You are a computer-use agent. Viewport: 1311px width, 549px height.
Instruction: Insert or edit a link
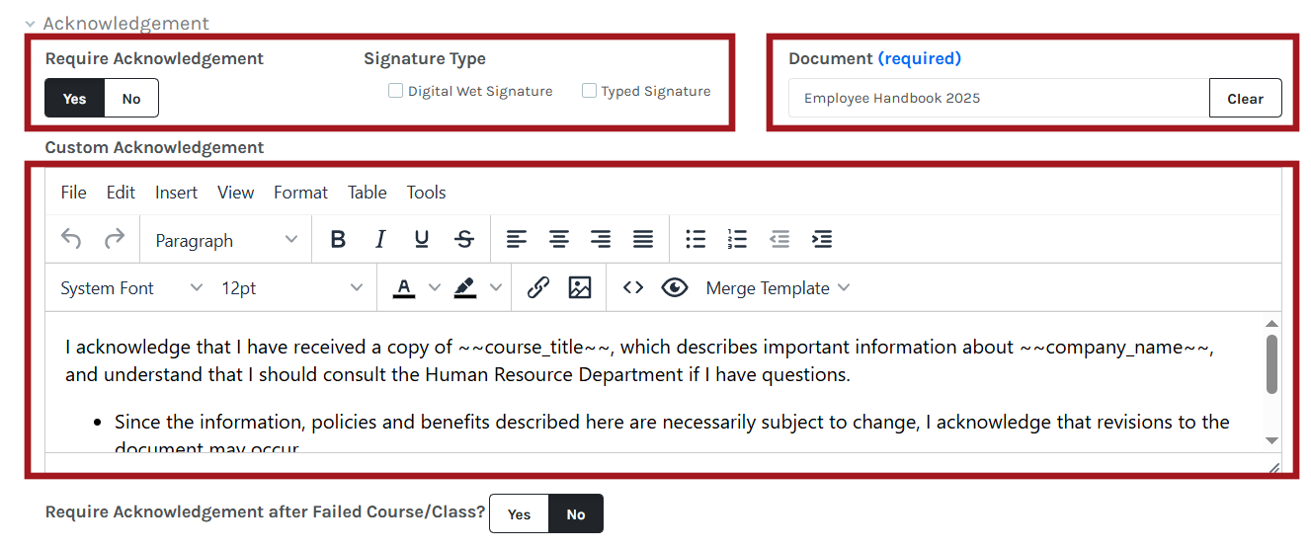coord(537,287)
